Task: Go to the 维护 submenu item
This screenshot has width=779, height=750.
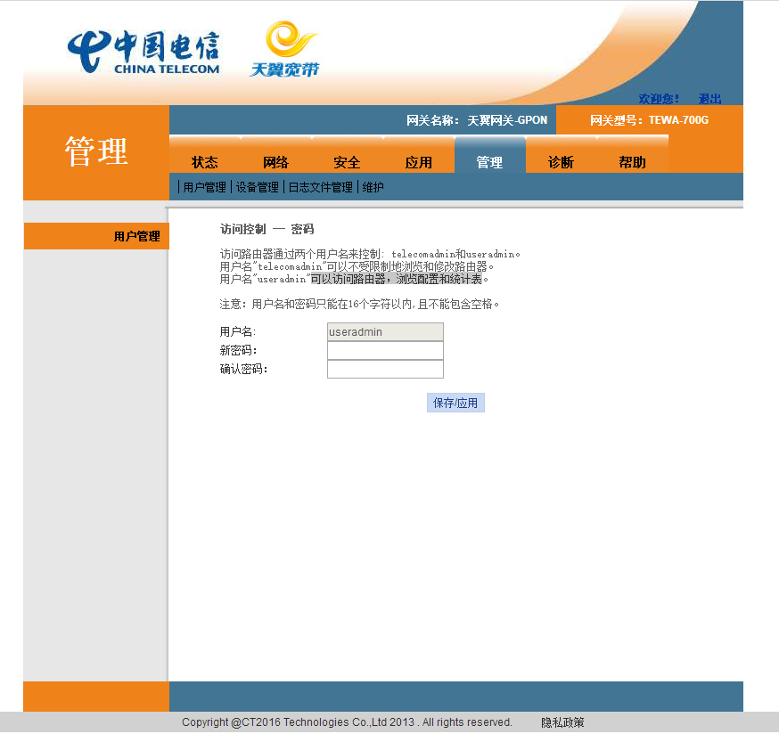Action: (x=373, y=187)
